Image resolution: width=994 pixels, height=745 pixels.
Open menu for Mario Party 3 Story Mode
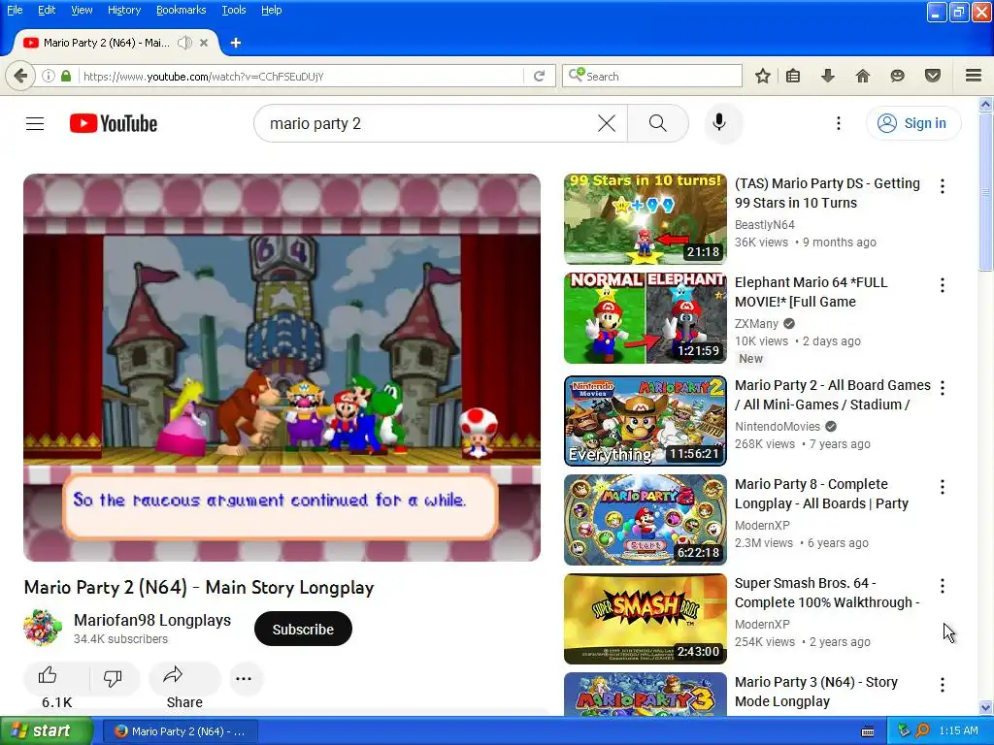943,684
